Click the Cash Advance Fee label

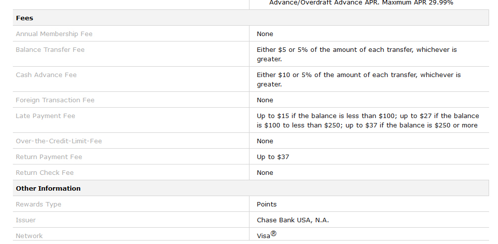[x=46, y=75]
